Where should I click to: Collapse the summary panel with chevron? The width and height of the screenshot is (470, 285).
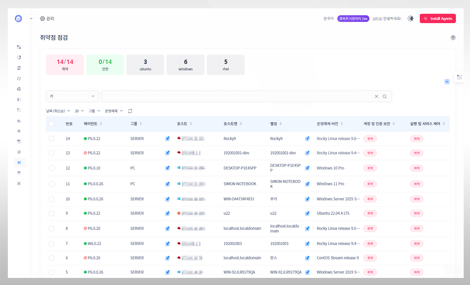pos(447,82)
